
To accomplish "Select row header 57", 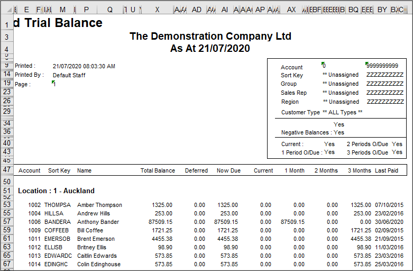I will pyautogui.click(x=7, y=222).
